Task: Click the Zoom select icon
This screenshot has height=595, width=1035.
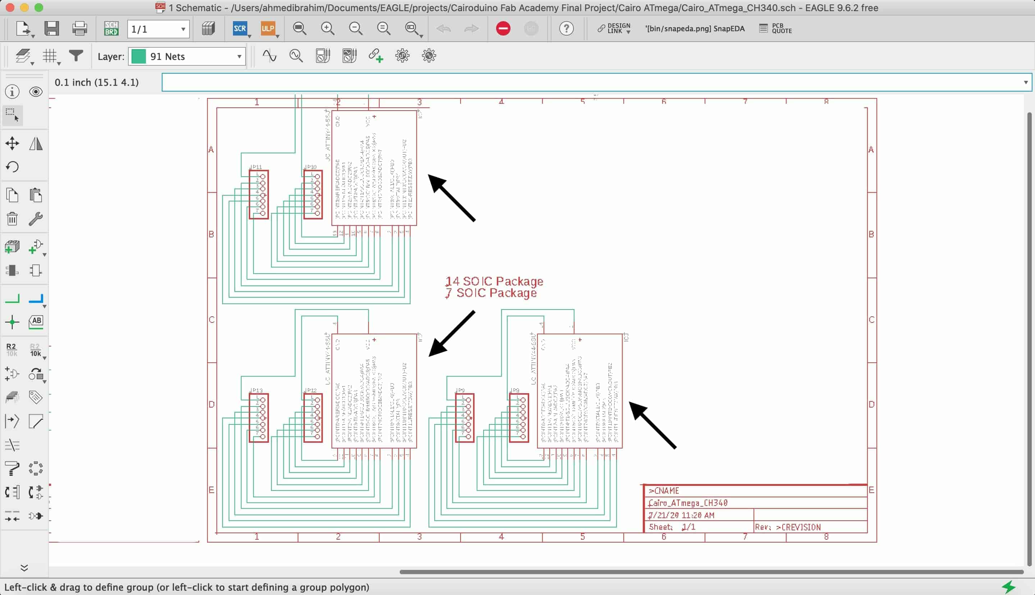Action: pos(412,29)
